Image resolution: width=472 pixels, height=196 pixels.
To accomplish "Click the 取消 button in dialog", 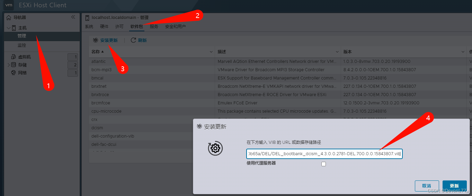I will click(x=427, y=186).
